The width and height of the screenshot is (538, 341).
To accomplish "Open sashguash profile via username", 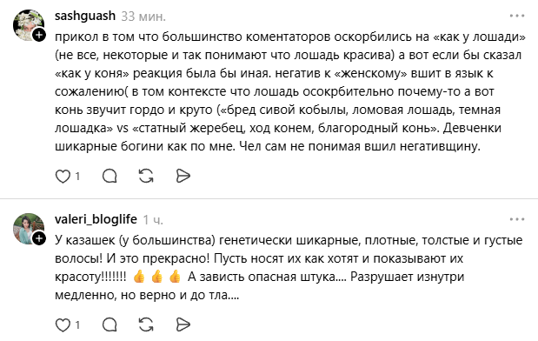I will coord(85,16).
